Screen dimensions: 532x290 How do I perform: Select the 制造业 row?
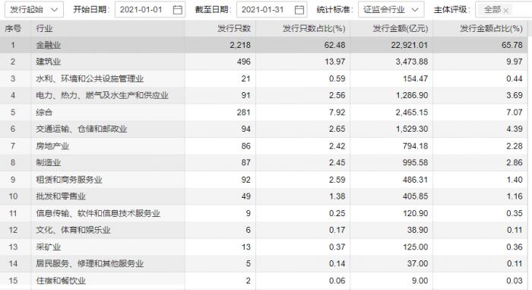(264, 163)
